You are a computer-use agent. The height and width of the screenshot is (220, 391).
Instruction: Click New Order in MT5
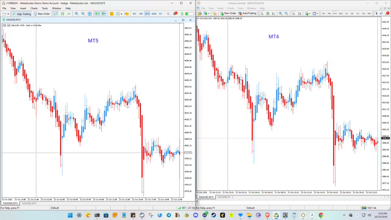coord(42,14)
